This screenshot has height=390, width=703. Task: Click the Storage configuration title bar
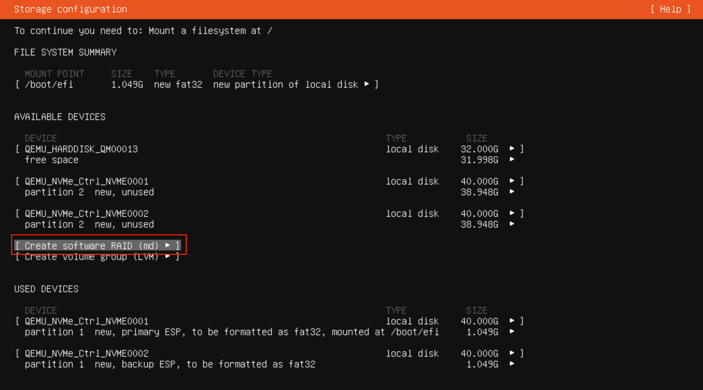click(71, 9)
